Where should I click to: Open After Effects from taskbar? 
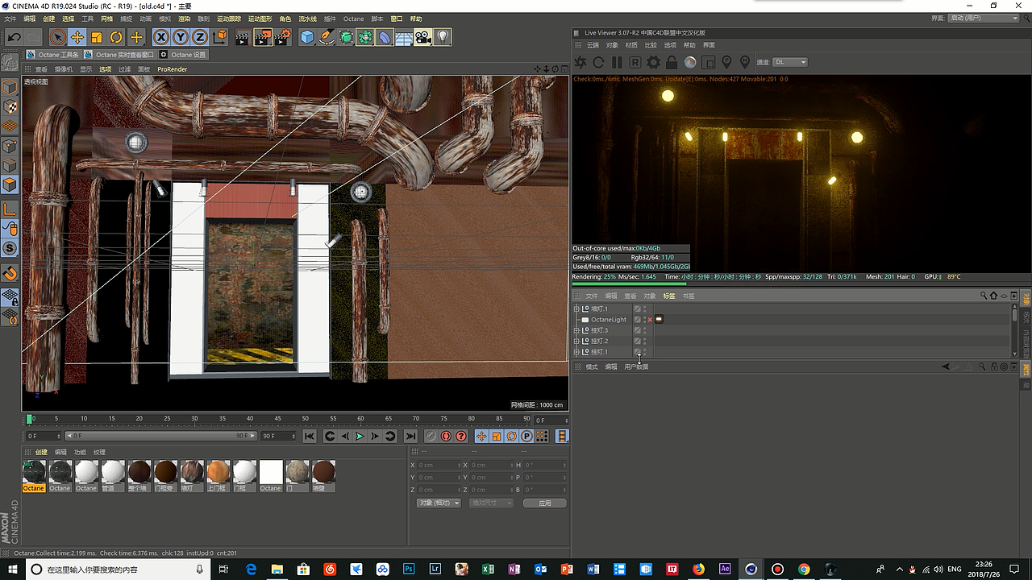[725, 569]
